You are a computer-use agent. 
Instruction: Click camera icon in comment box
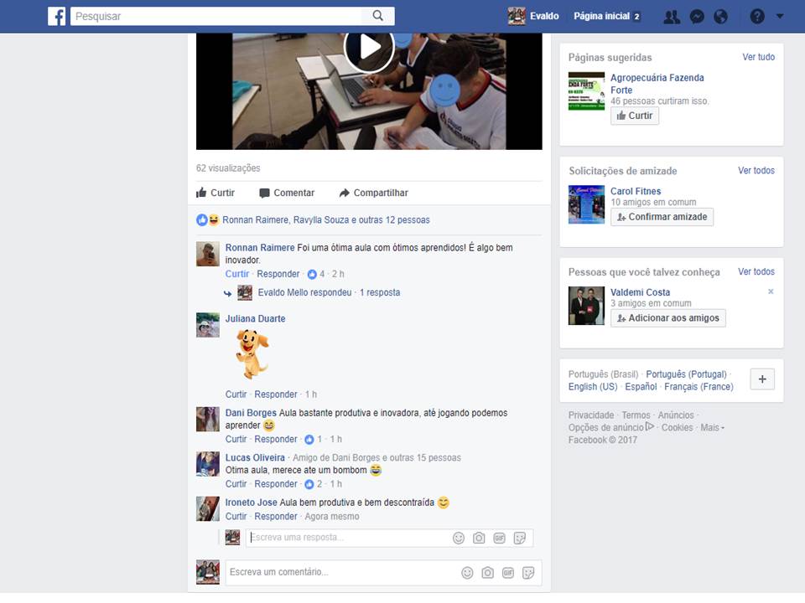pyautogui.click(x=487, y=573)
